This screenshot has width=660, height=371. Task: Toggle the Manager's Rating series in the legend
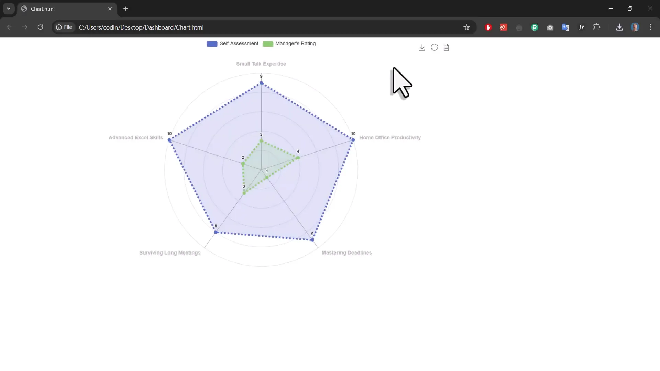point(296,44)
